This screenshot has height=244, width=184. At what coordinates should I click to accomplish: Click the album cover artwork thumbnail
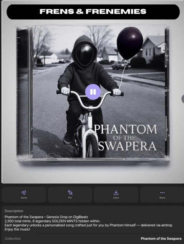[x=93, y=93]
